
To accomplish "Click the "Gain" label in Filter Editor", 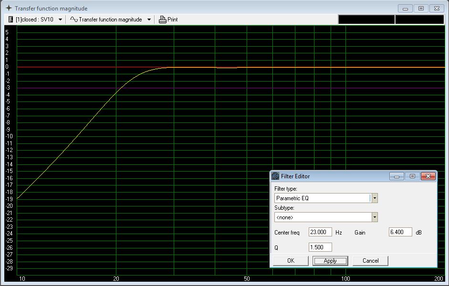I will point(360,233).
